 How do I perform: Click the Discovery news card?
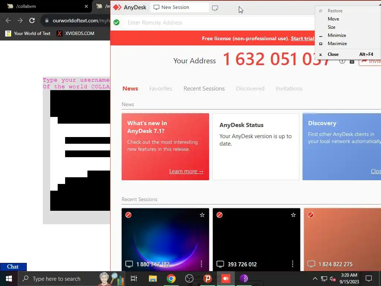pos(342,147)
